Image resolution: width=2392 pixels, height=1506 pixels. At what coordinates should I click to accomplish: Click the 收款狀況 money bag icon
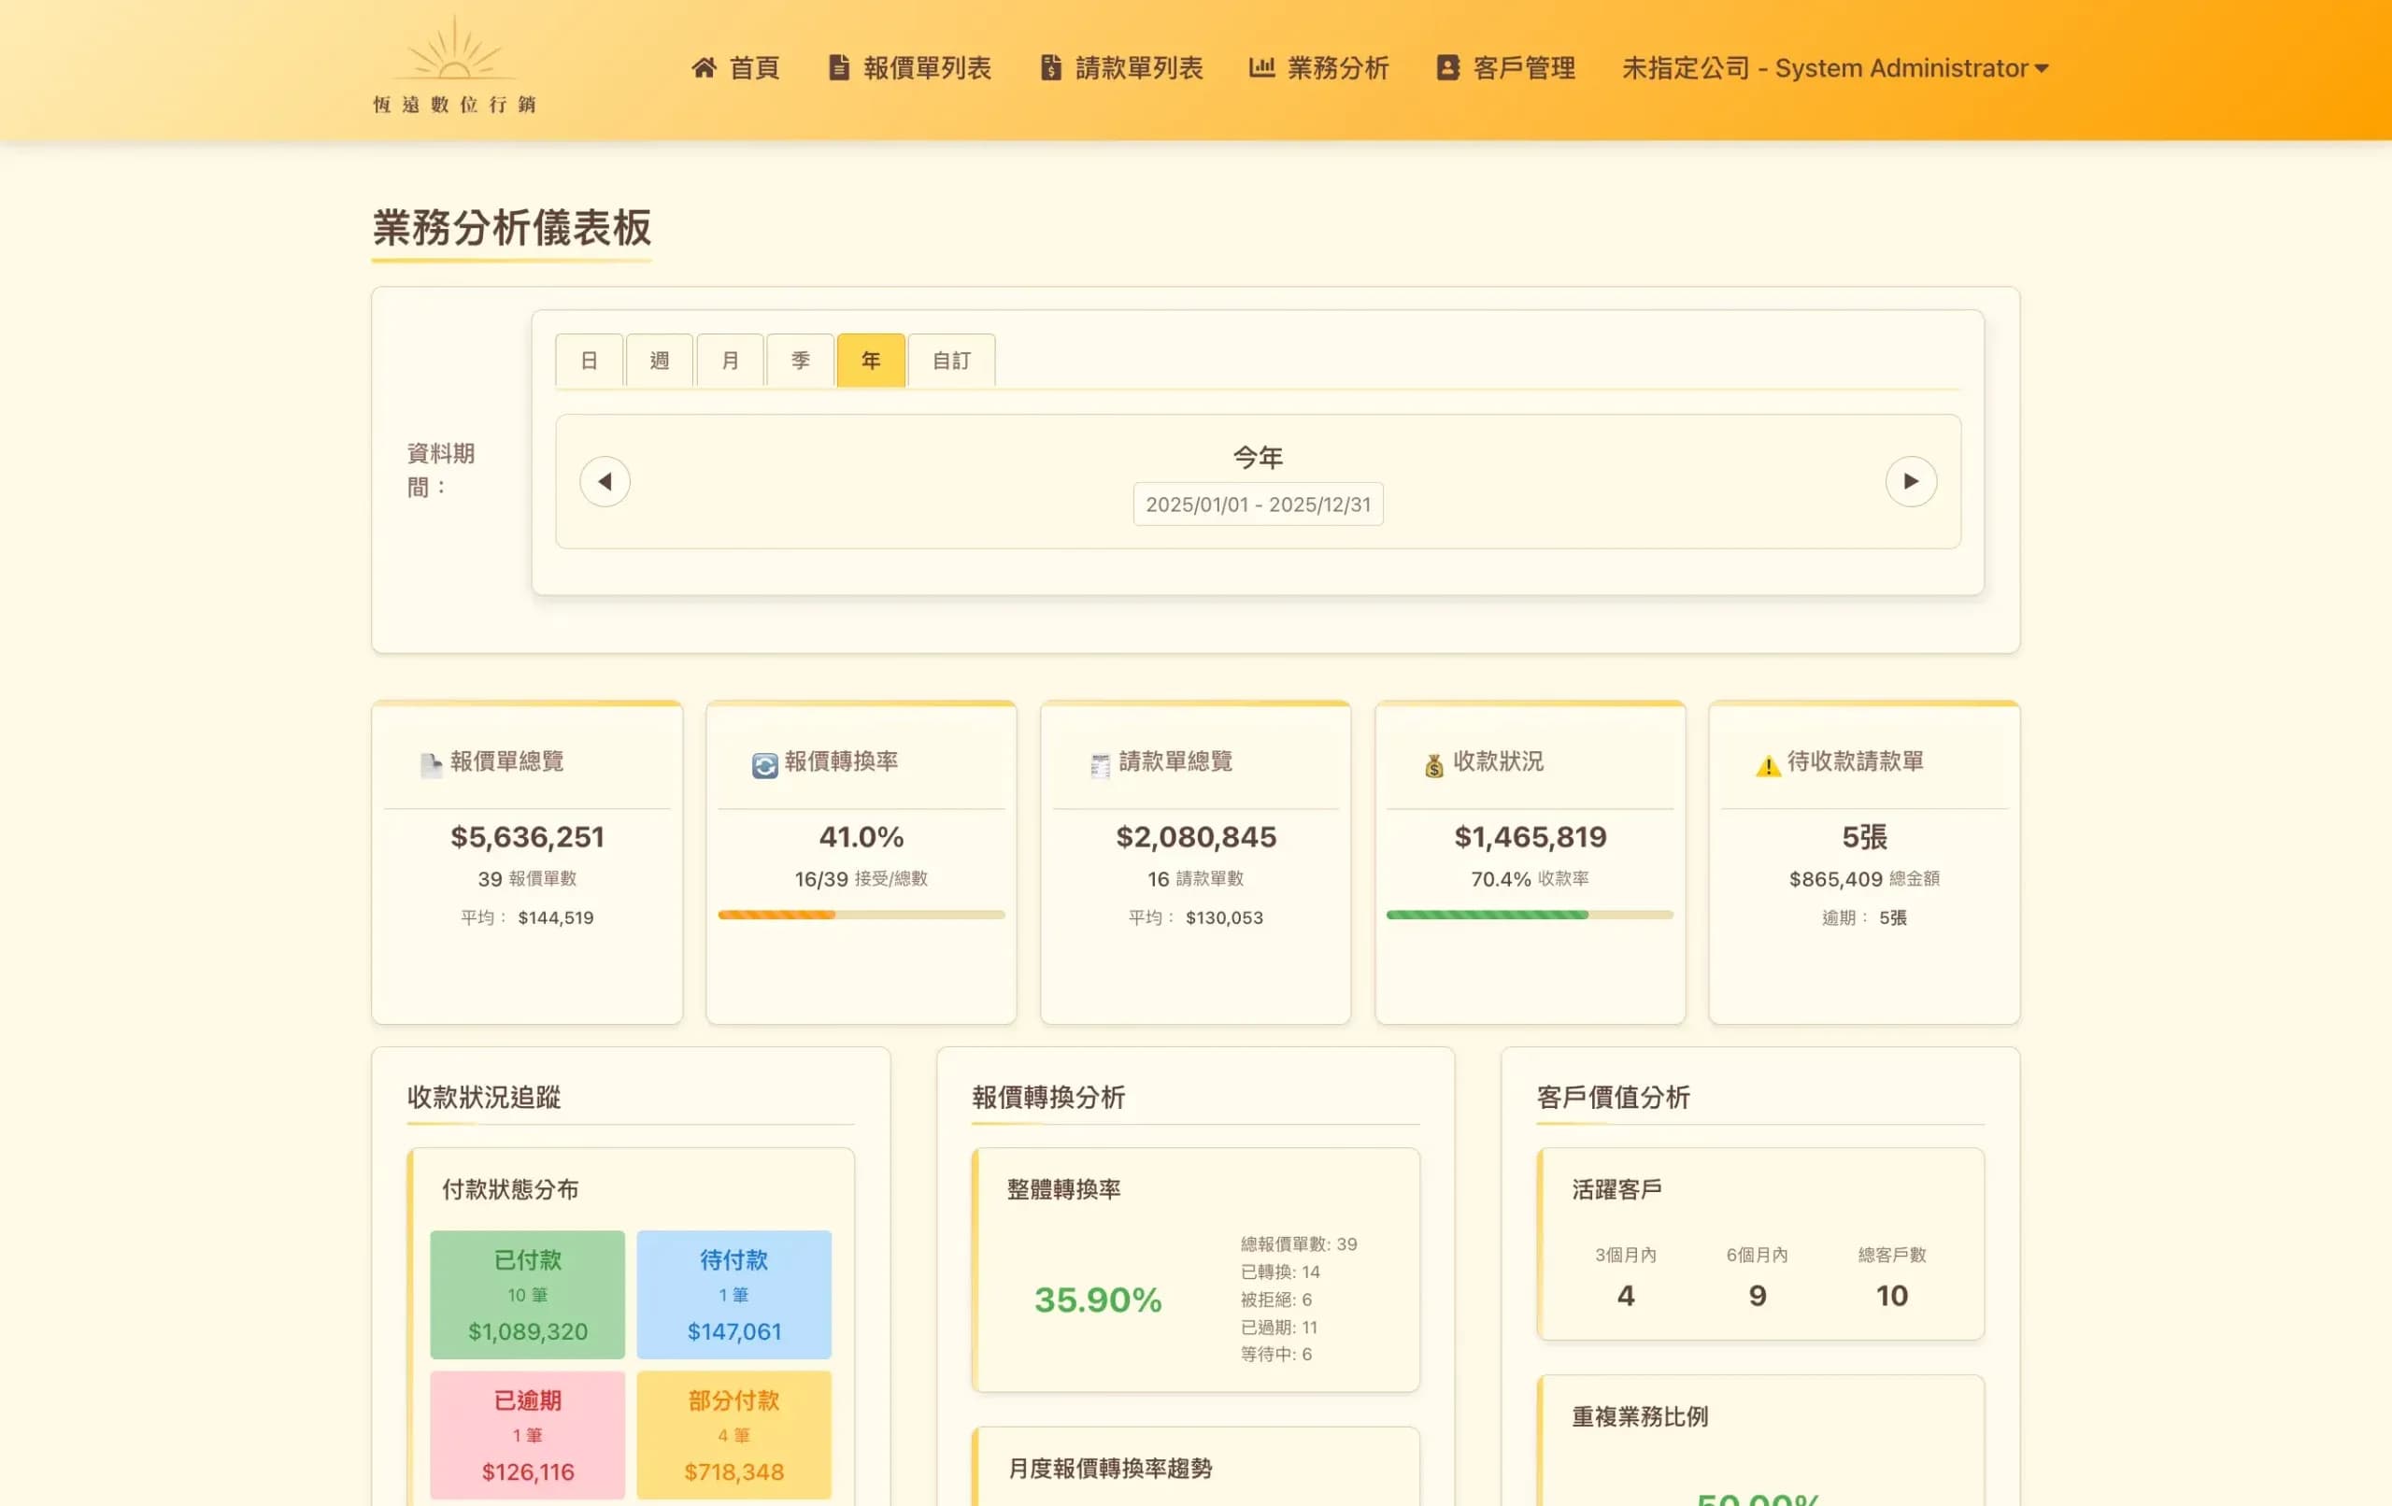click(x=1433, y=763)
